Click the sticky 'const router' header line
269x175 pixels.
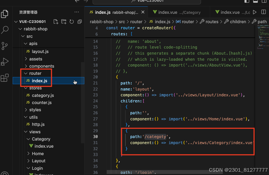pyautogui.click(x=141, y=28)
